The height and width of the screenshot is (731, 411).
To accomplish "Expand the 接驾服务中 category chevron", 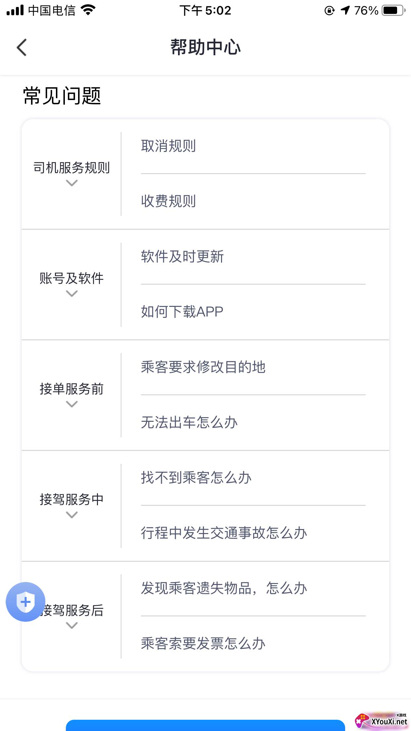I will [71, 515].
